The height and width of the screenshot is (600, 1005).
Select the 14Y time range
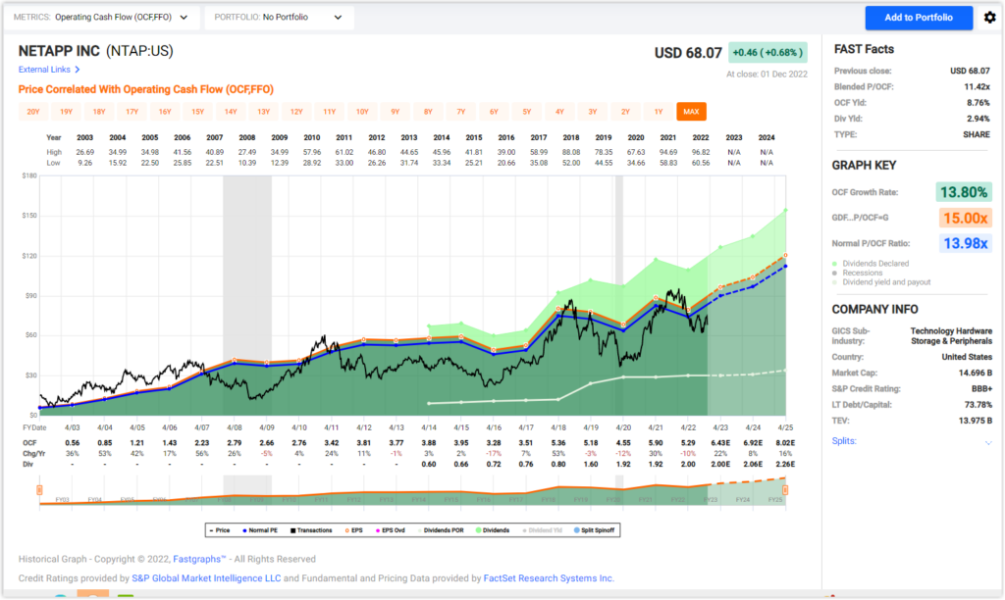click(231, 112)
